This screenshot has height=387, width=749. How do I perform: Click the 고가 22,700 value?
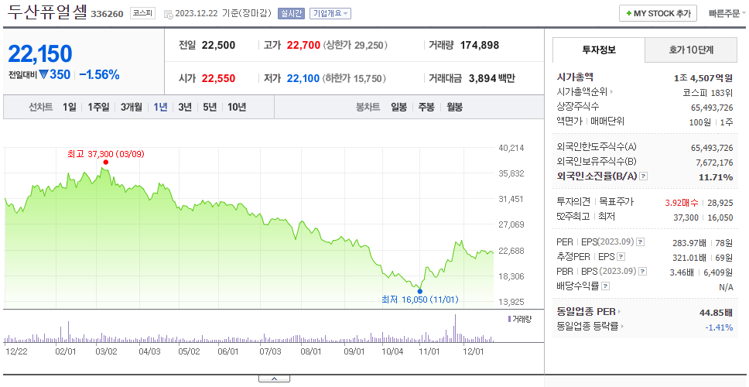pos(303,46)
